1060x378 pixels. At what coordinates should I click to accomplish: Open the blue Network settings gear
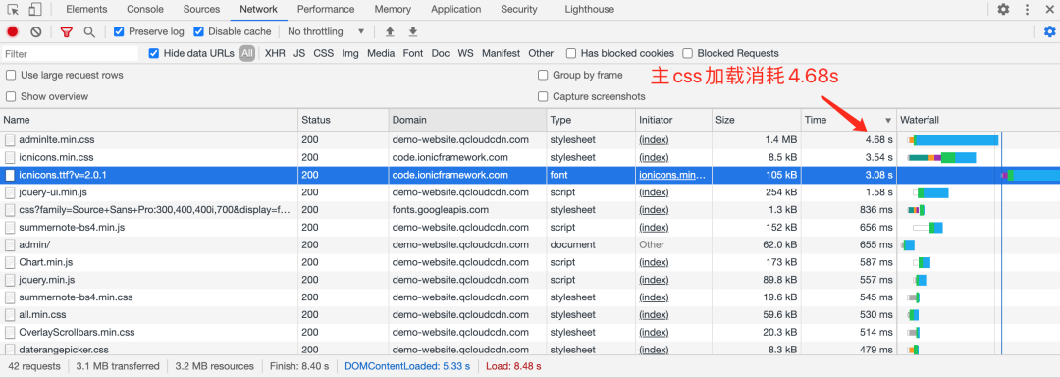(x=1049, y=31)
